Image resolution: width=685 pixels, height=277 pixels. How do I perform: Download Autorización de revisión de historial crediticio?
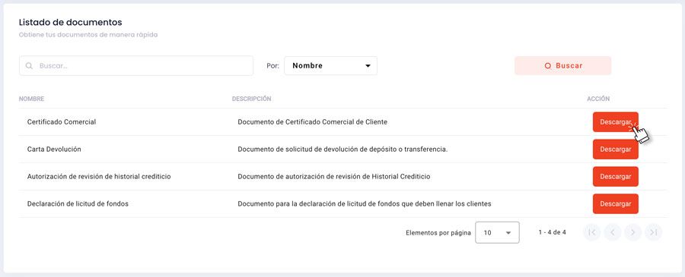(616, 176)
